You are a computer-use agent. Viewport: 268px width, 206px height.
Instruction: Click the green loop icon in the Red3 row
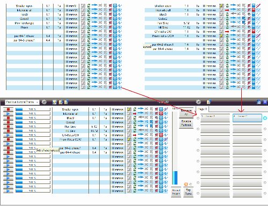[x=88, y=14]
